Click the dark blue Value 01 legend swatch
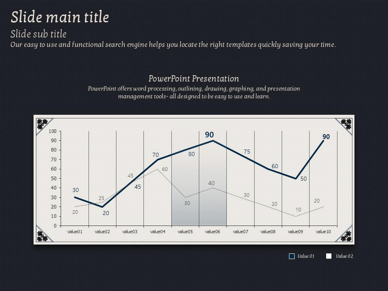The width and height of the screenshot is (388, 291). point(292,256)
